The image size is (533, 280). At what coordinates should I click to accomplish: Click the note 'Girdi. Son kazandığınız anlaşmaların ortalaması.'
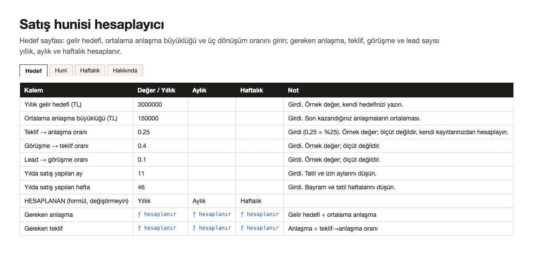[x=354, y=118]
